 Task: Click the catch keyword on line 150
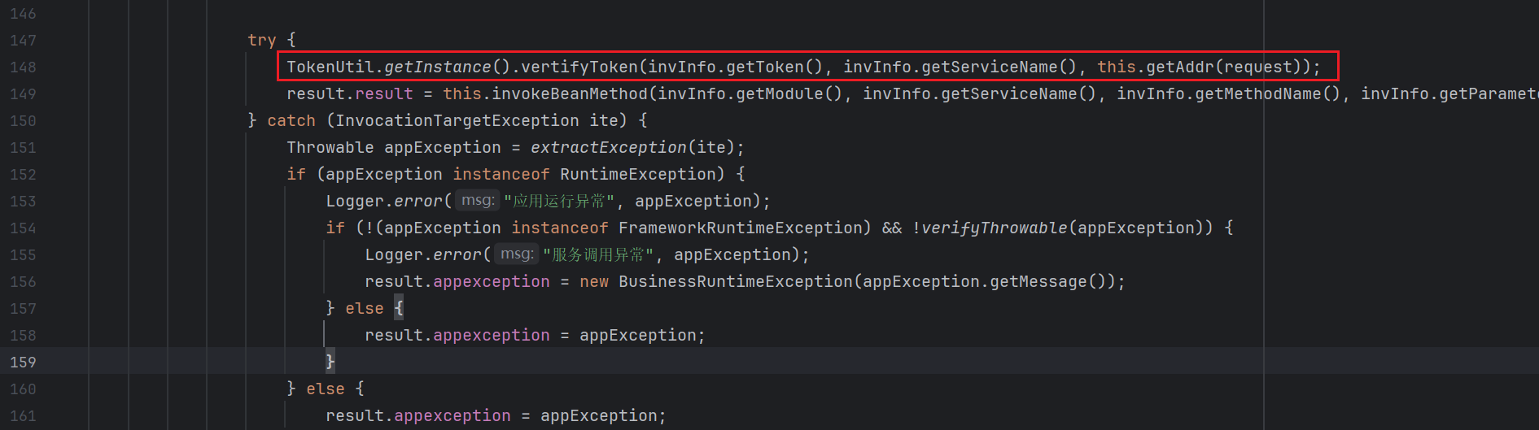(291, 121)
